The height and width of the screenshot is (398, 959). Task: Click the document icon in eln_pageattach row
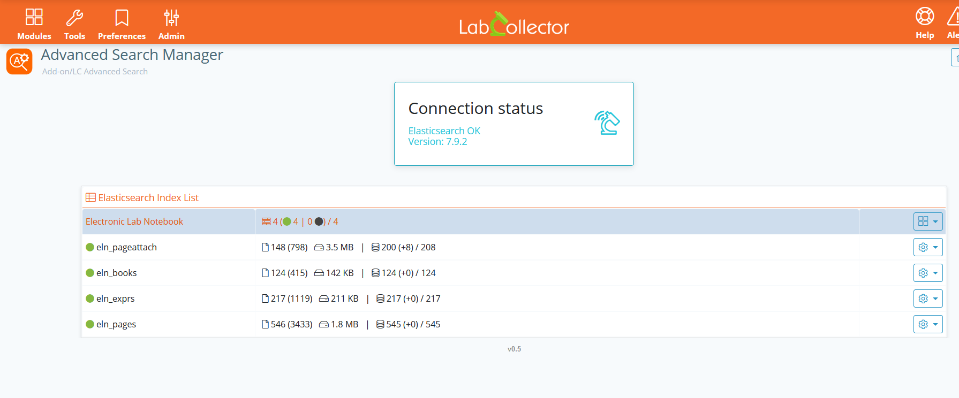(x=265, y=247)
